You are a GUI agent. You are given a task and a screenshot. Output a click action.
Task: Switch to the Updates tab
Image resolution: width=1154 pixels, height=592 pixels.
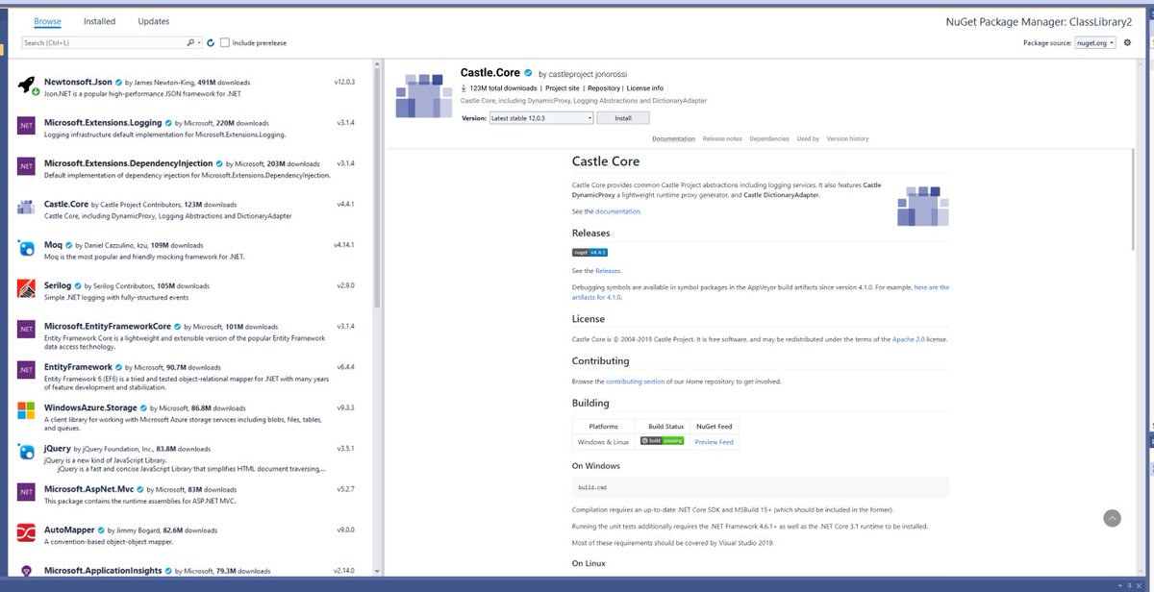point(154,21)
